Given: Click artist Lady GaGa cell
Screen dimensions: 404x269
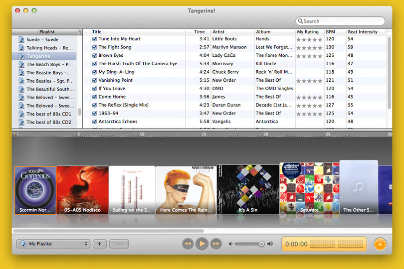Looking at the screenshot, I should [x=223, y=55].
